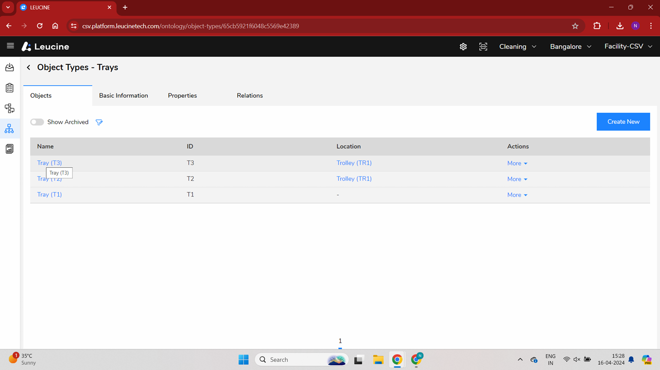Open Windows Start menu

(x=244, y=360)
